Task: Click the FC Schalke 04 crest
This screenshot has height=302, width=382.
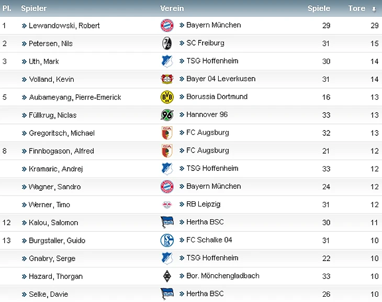Action: (167, 240)
